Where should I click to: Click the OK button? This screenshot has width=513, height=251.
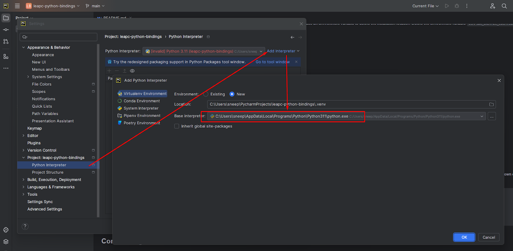tap(464, 237)
